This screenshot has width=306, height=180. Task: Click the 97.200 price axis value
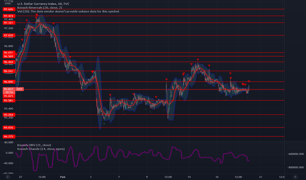point(9,28)
